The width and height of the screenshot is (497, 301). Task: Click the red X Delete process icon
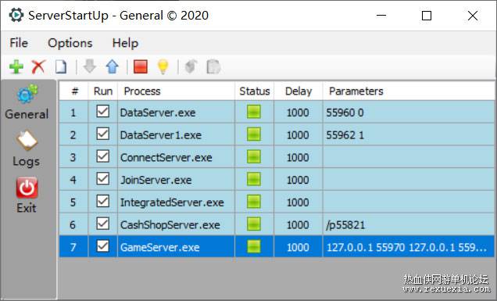coord(38,67)
